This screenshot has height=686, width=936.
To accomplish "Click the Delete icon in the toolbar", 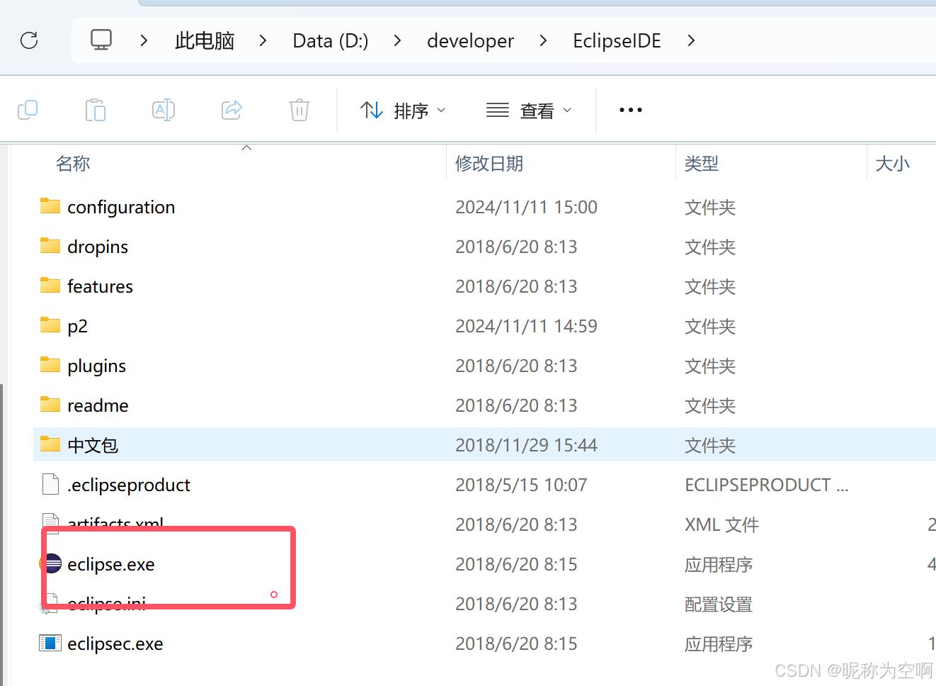I will [x=299, y=110].
